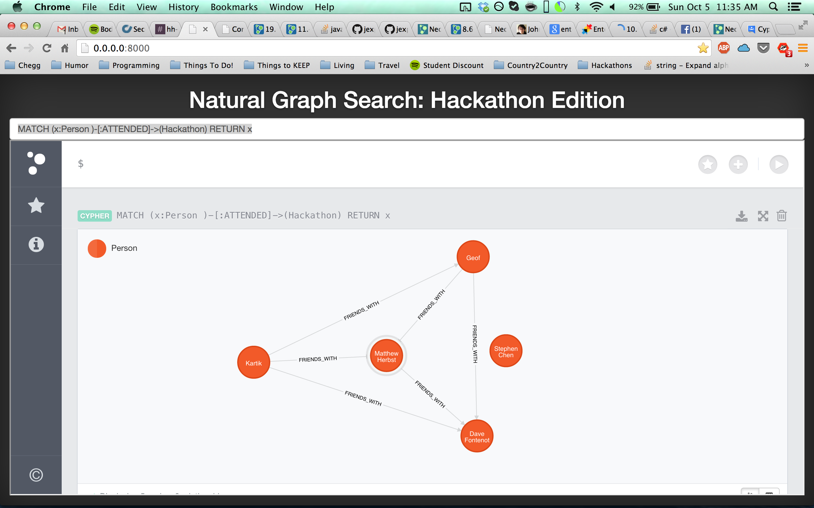Open the Bookmarks menu
814x508 pixels.
[x=234, y=7]
